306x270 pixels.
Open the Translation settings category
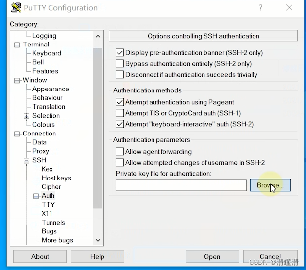(49, 107)
